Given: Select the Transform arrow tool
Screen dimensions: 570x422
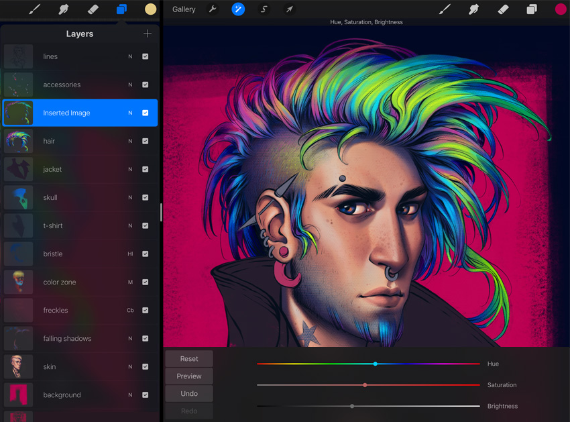Looking at the screenshot, I should (290, 9).
